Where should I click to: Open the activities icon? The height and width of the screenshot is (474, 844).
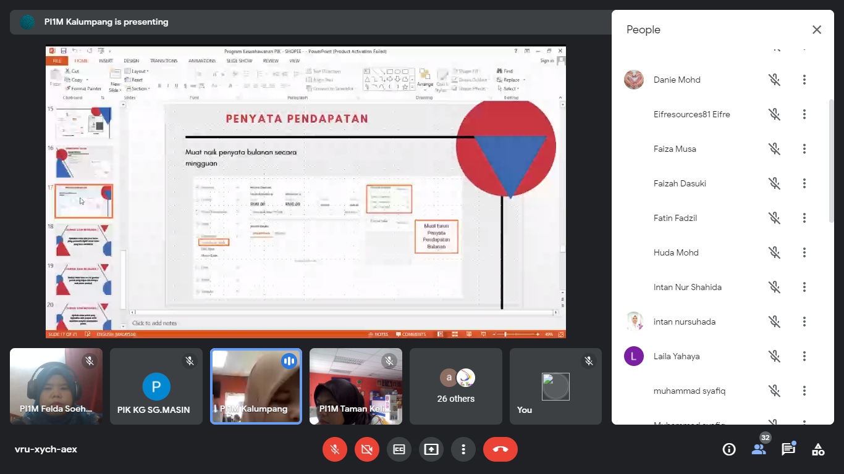(x=818, y=449)
